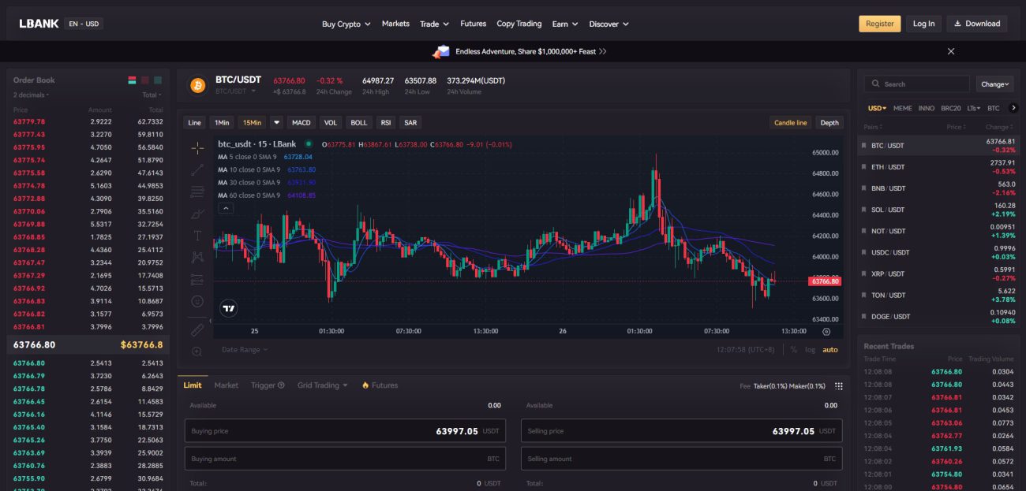Open the prediction and measurement tools

(x=197, y=279)
